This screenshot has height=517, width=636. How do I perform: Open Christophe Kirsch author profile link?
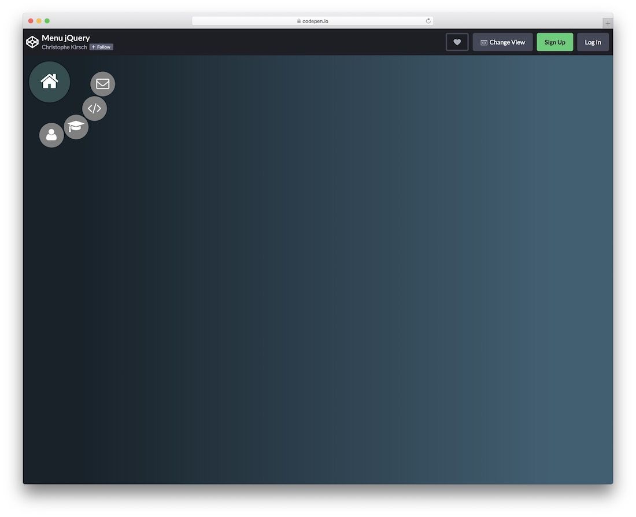point(64,47)
